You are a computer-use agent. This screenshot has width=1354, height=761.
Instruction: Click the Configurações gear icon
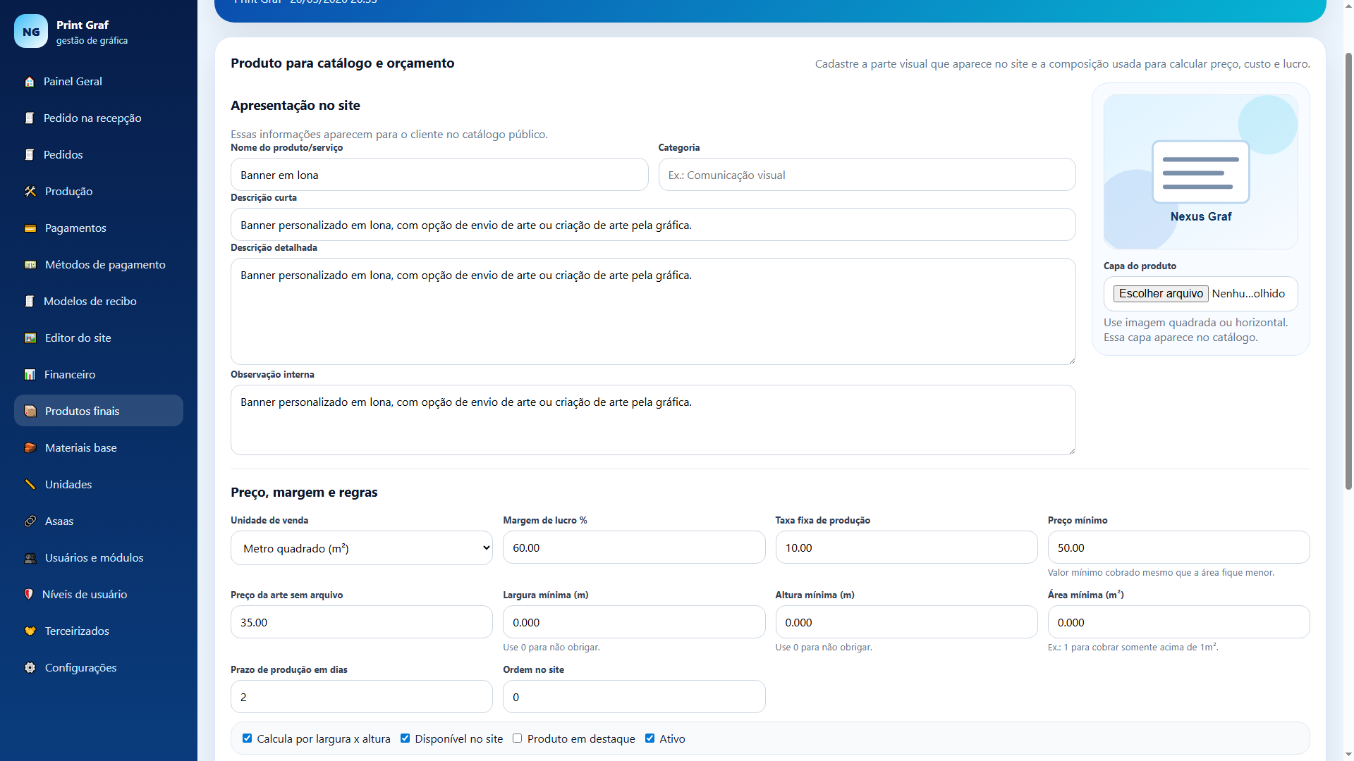(30, 668)
